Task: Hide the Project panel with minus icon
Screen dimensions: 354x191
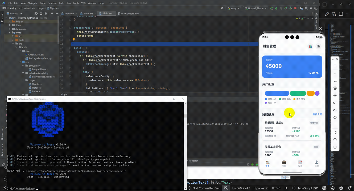Action: [57, 14]
